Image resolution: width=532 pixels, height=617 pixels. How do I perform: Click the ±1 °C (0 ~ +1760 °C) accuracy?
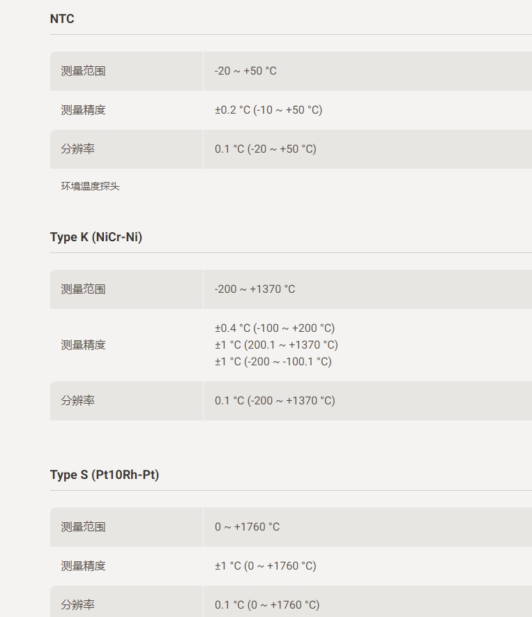[x=266, y=566]
